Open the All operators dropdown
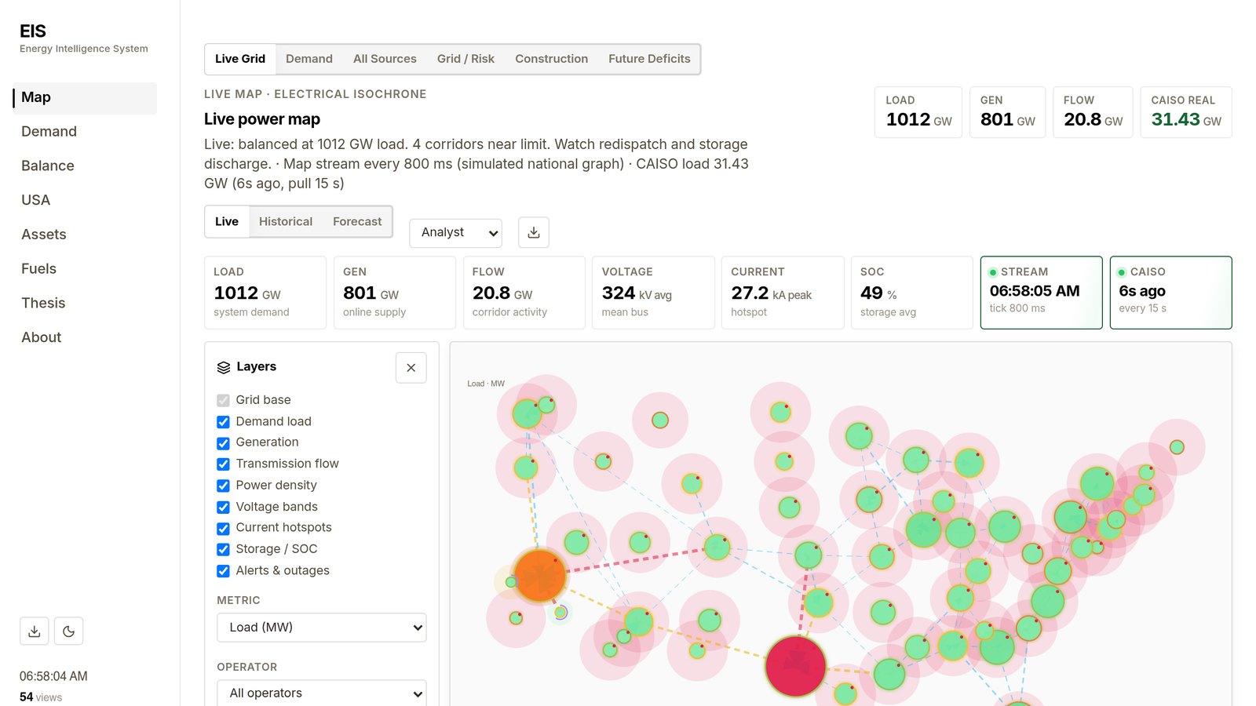Viewport: 1256px width, 706px height. click(322, 693)
